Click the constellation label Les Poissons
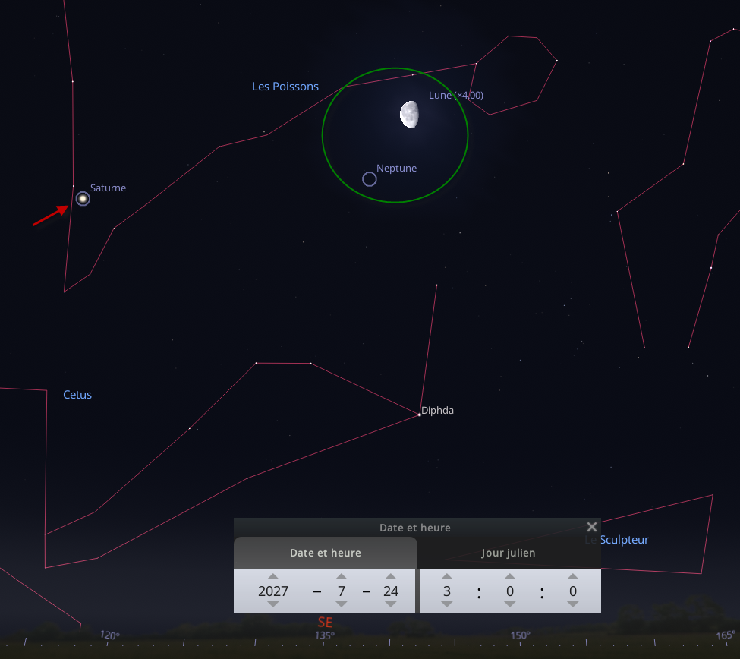Screen dimensions: 740x659 click(285, 87)
